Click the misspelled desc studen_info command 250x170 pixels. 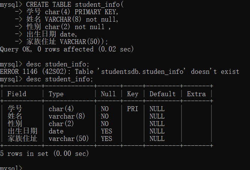58,64
